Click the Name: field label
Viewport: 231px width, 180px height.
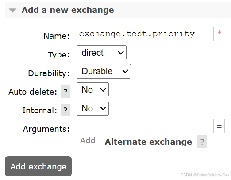pos(57,36)
